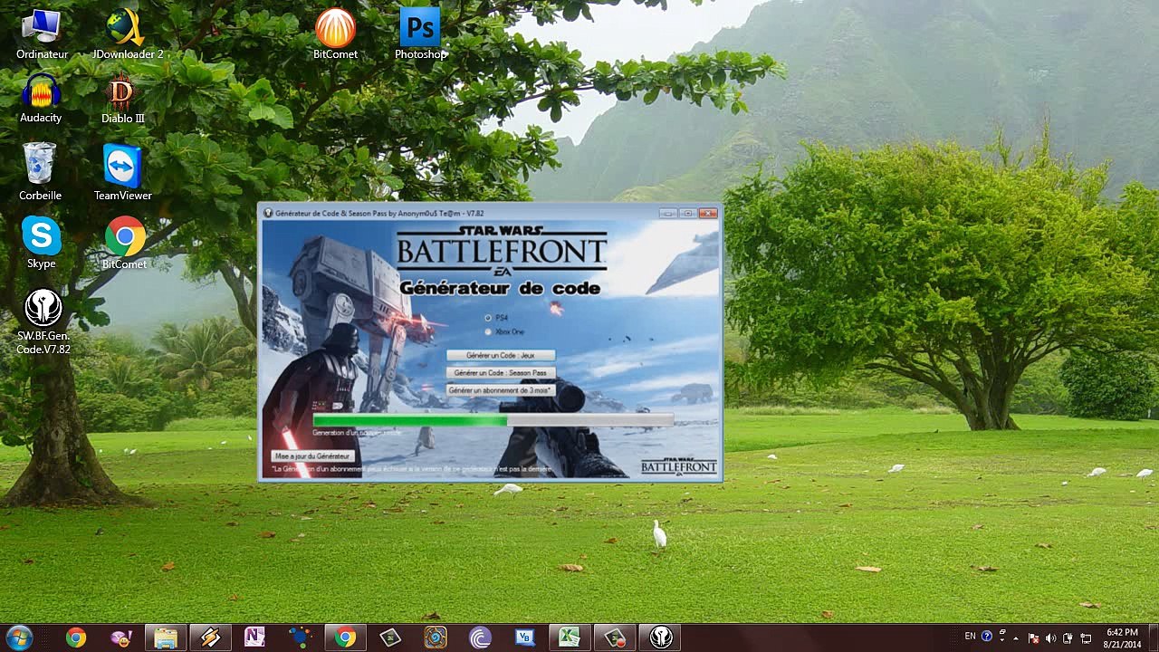This screenshot has width=1159, height=652.
Task: Click the Battlefront generator taskbar icon
Action: click(x=660, y=638)
